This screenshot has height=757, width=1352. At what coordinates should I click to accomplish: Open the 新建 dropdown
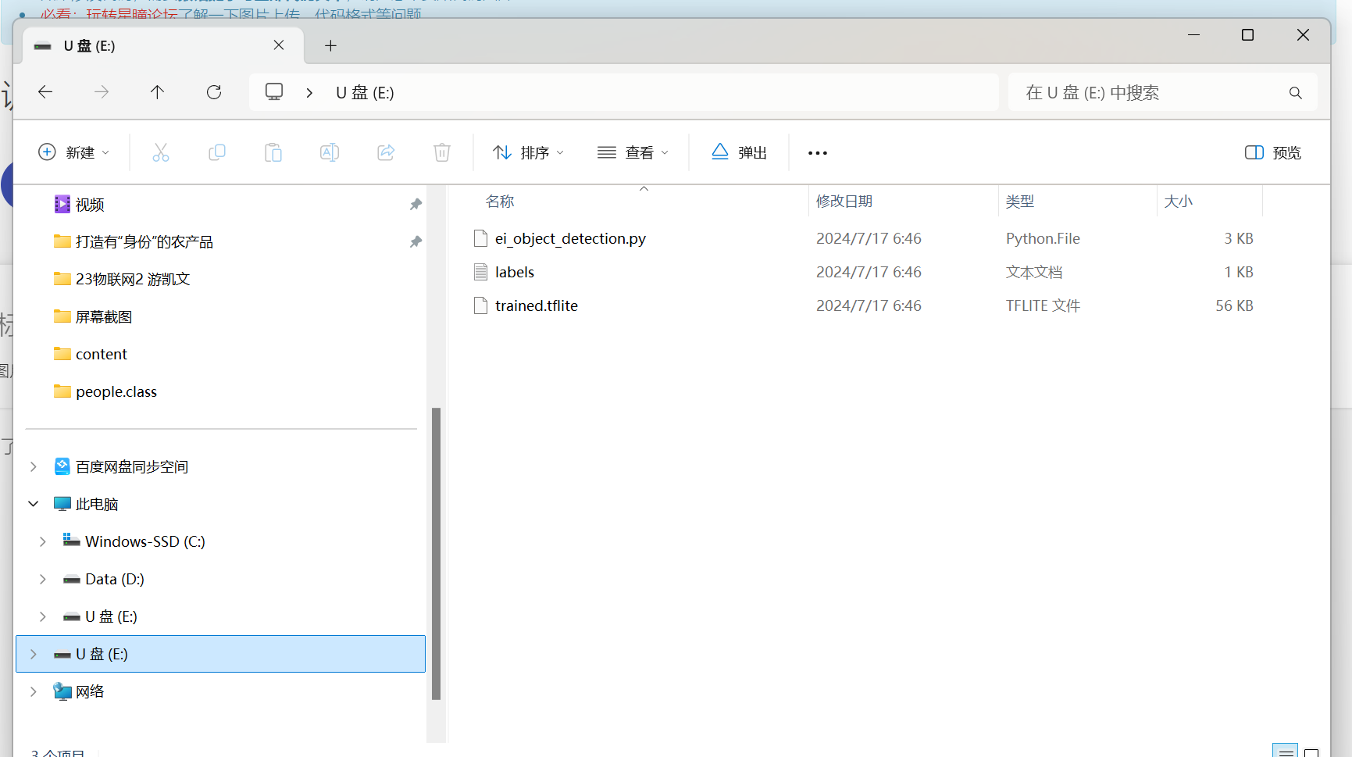[74, 152]
